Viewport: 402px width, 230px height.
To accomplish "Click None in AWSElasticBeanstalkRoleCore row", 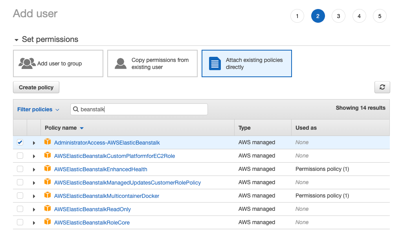I will coord(302,222).
